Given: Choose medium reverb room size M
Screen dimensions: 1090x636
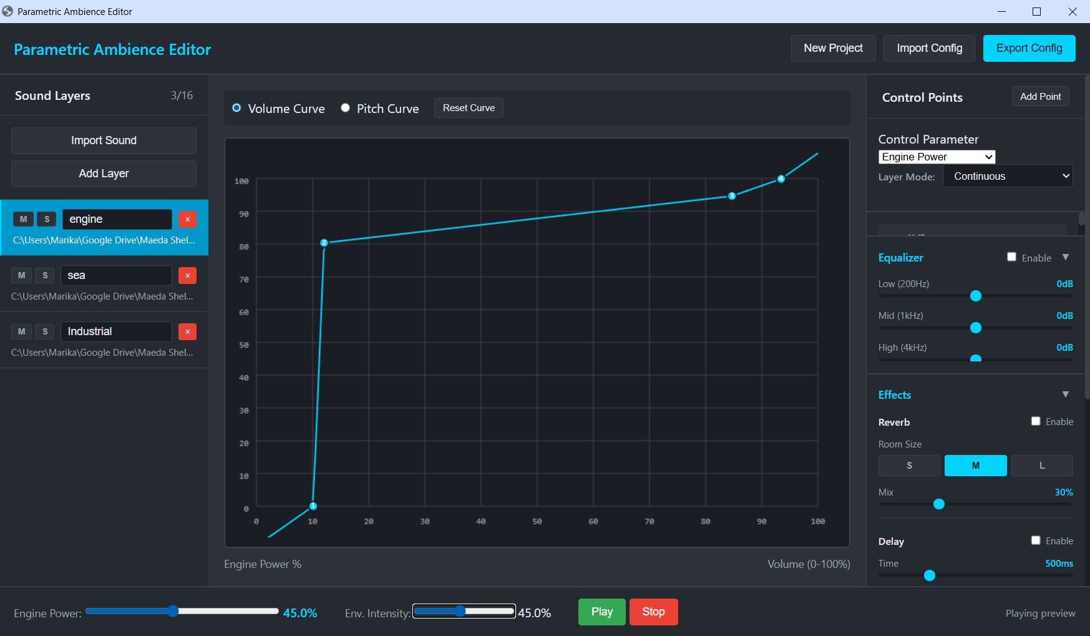Looking at the screenshot, I should click(975, 466).
